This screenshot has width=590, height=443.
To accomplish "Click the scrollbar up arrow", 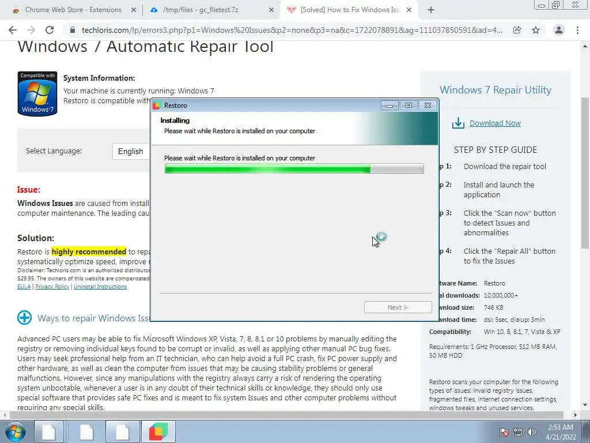I will pos(585,46).
